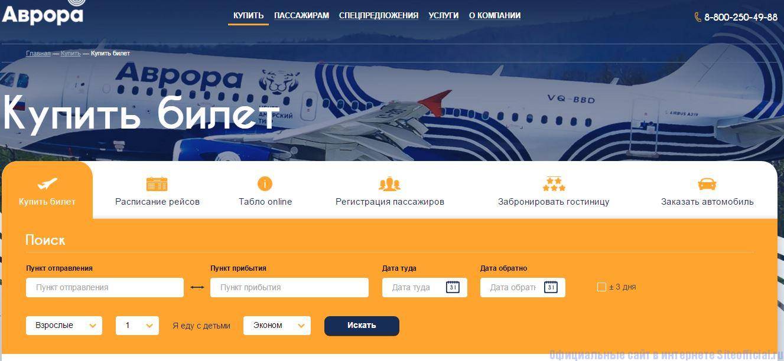Open the О КОМПАНИИ menu item
The height and width of the screenshot is (361, 784).
(x=495, y=16)
